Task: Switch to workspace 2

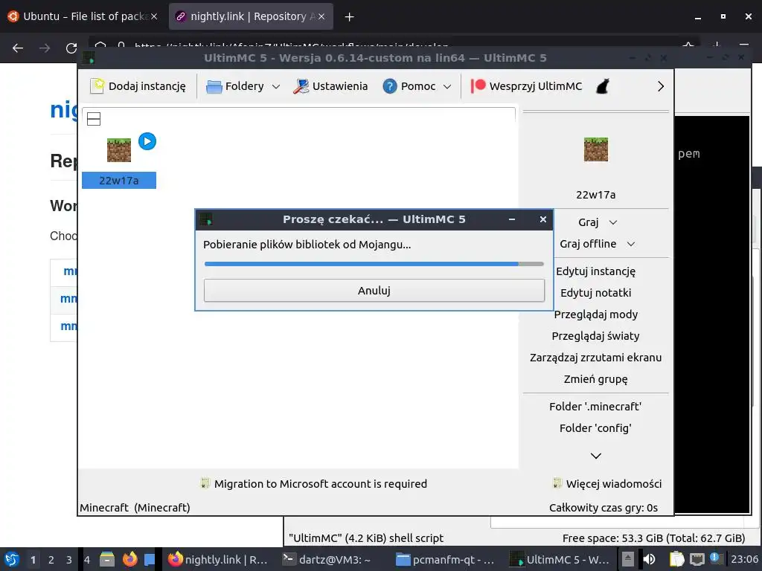Action: [x=51, y=560]
